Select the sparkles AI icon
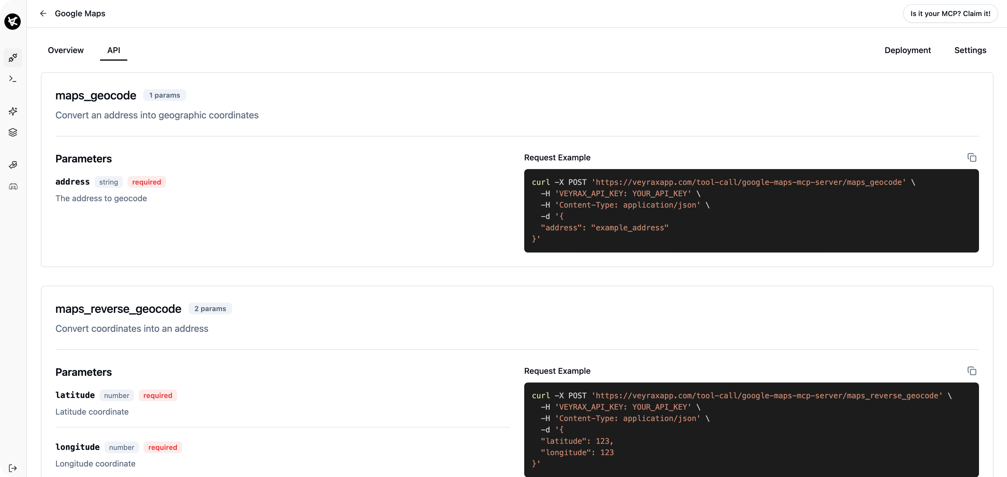This screenshot has height=477, width=1007. (x=13, y=111)
